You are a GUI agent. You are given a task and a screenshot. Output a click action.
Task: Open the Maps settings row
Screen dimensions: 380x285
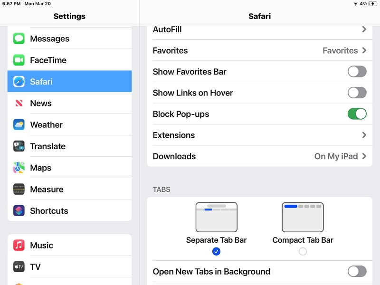point(69,168)
